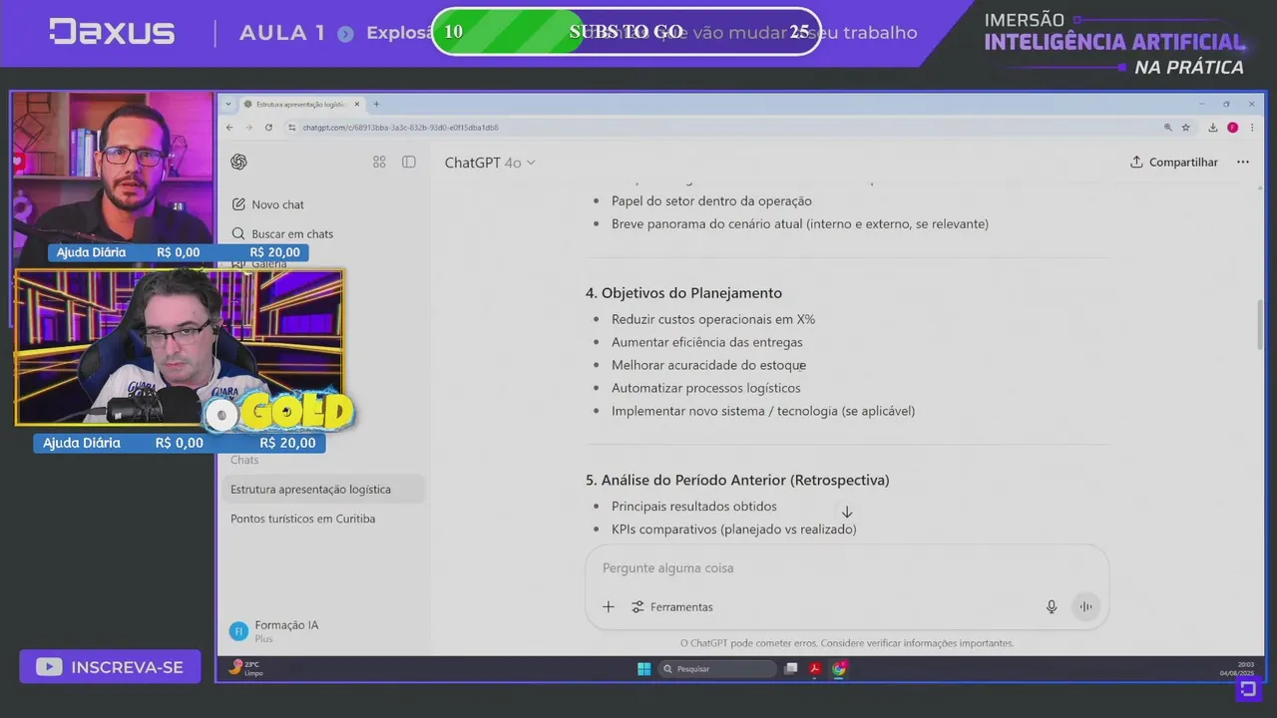The width and height of the screenshot is (1277, 718).
Task: Select the Estrutura apresentação logística browser tab
Action: pyautogui.click(x=302, y=104)
